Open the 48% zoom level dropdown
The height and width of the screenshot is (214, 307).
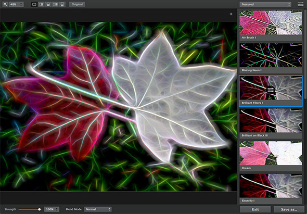[16, 4]
